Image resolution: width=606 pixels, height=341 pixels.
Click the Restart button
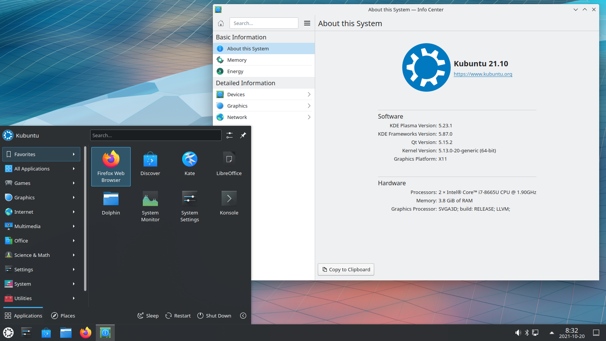tap(178, 316)
